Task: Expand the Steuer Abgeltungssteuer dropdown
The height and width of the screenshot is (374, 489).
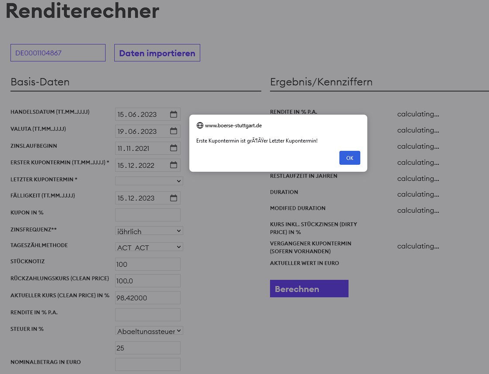Action: pos(149,331)
